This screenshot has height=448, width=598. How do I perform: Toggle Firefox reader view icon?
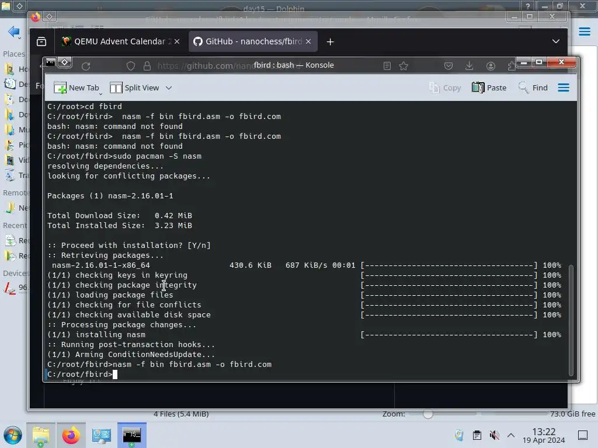click(x=387, y=66)
